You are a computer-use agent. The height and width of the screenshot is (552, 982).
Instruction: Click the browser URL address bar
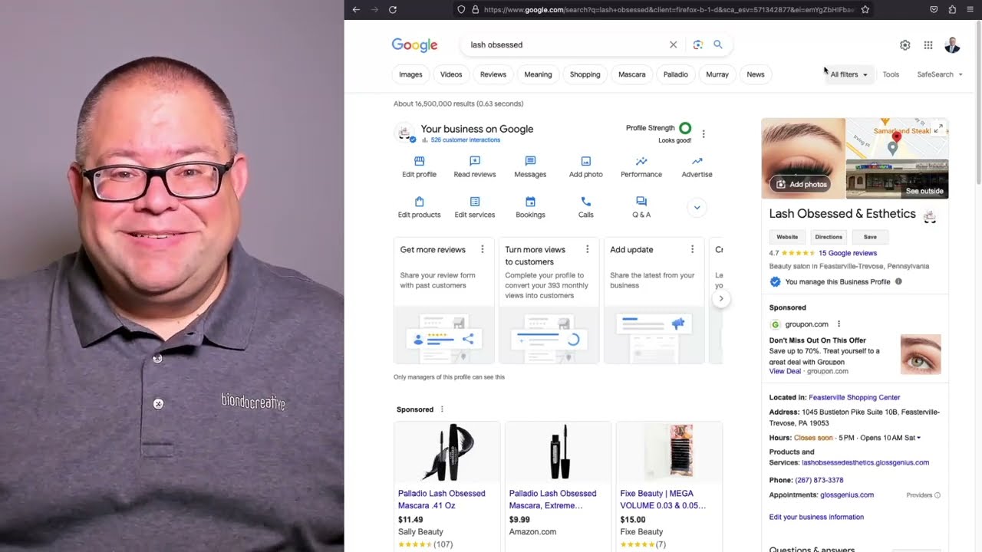[x=667, y=9]
